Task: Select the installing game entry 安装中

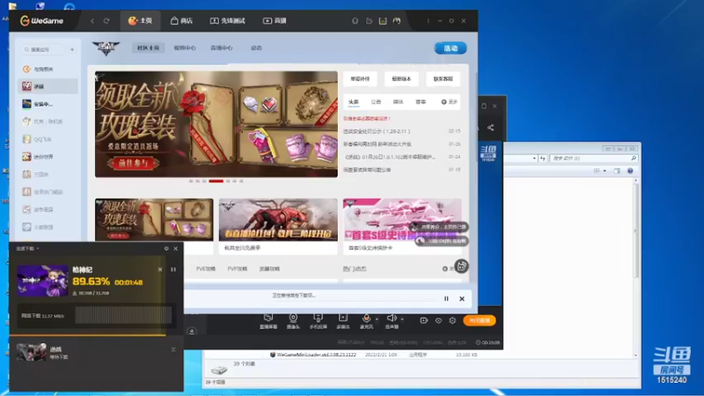Action: pos(48,104)
